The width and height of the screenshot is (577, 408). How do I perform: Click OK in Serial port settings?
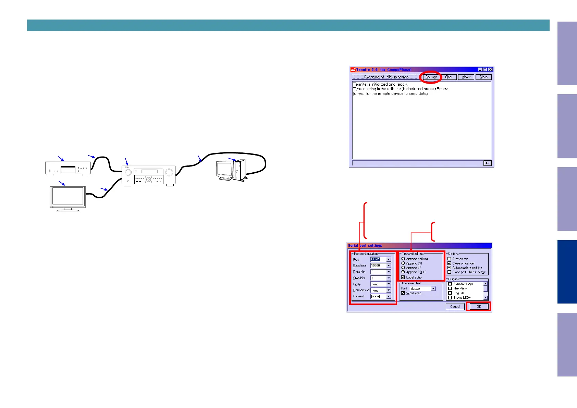[x=479, y=307]
